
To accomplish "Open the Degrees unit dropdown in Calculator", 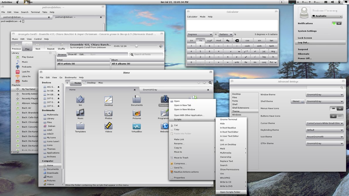I will [x=200, y=35].
